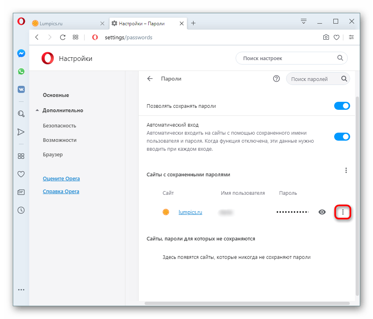Click the vertical scrollbar of settings page
This screenshot has height=319, width=373.
coord(357,196)
